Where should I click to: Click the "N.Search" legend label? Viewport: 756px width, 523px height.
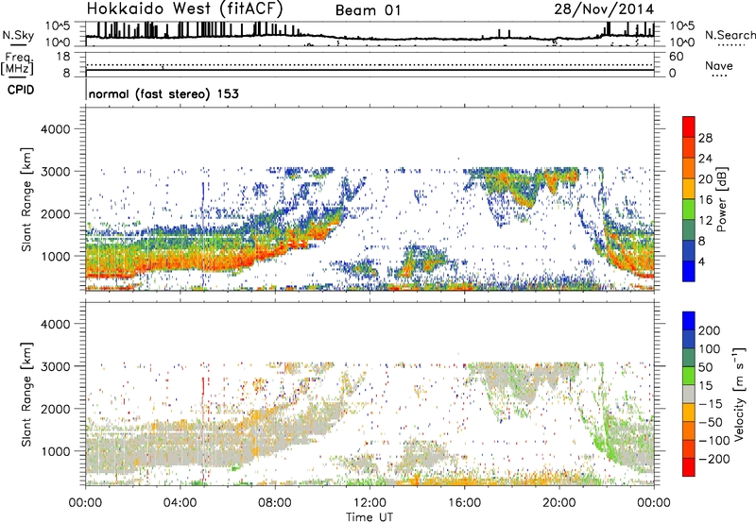click(x=730, y=35)
